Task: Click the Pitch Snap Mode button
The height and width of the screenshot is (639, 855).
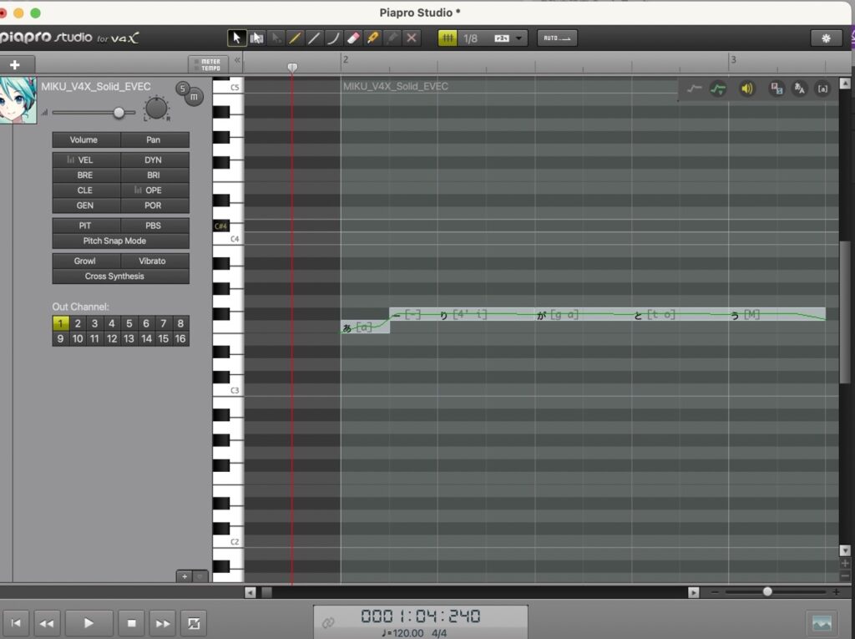Action: (x=120, y=241)
